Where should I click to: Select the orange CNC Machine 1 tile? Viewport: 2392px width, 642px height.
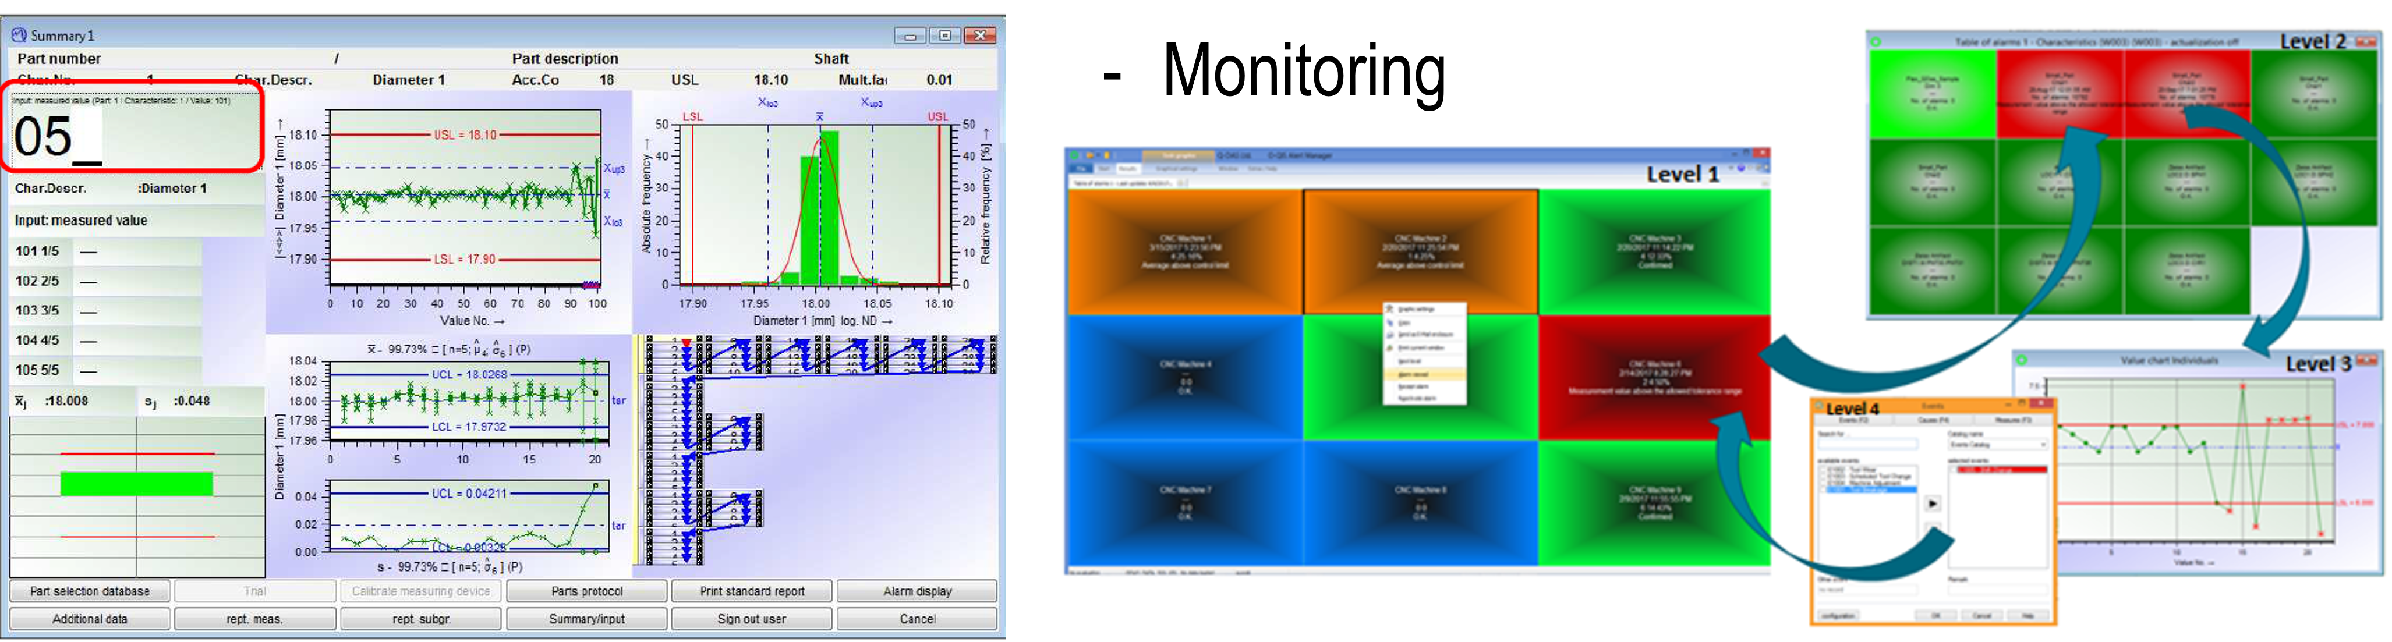pos(1185,253)
